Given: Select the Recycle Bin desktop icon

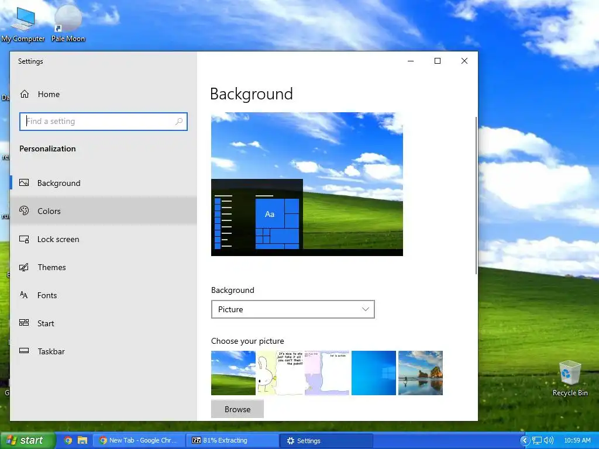Looking at the screenshot, I should click(570, 378).
